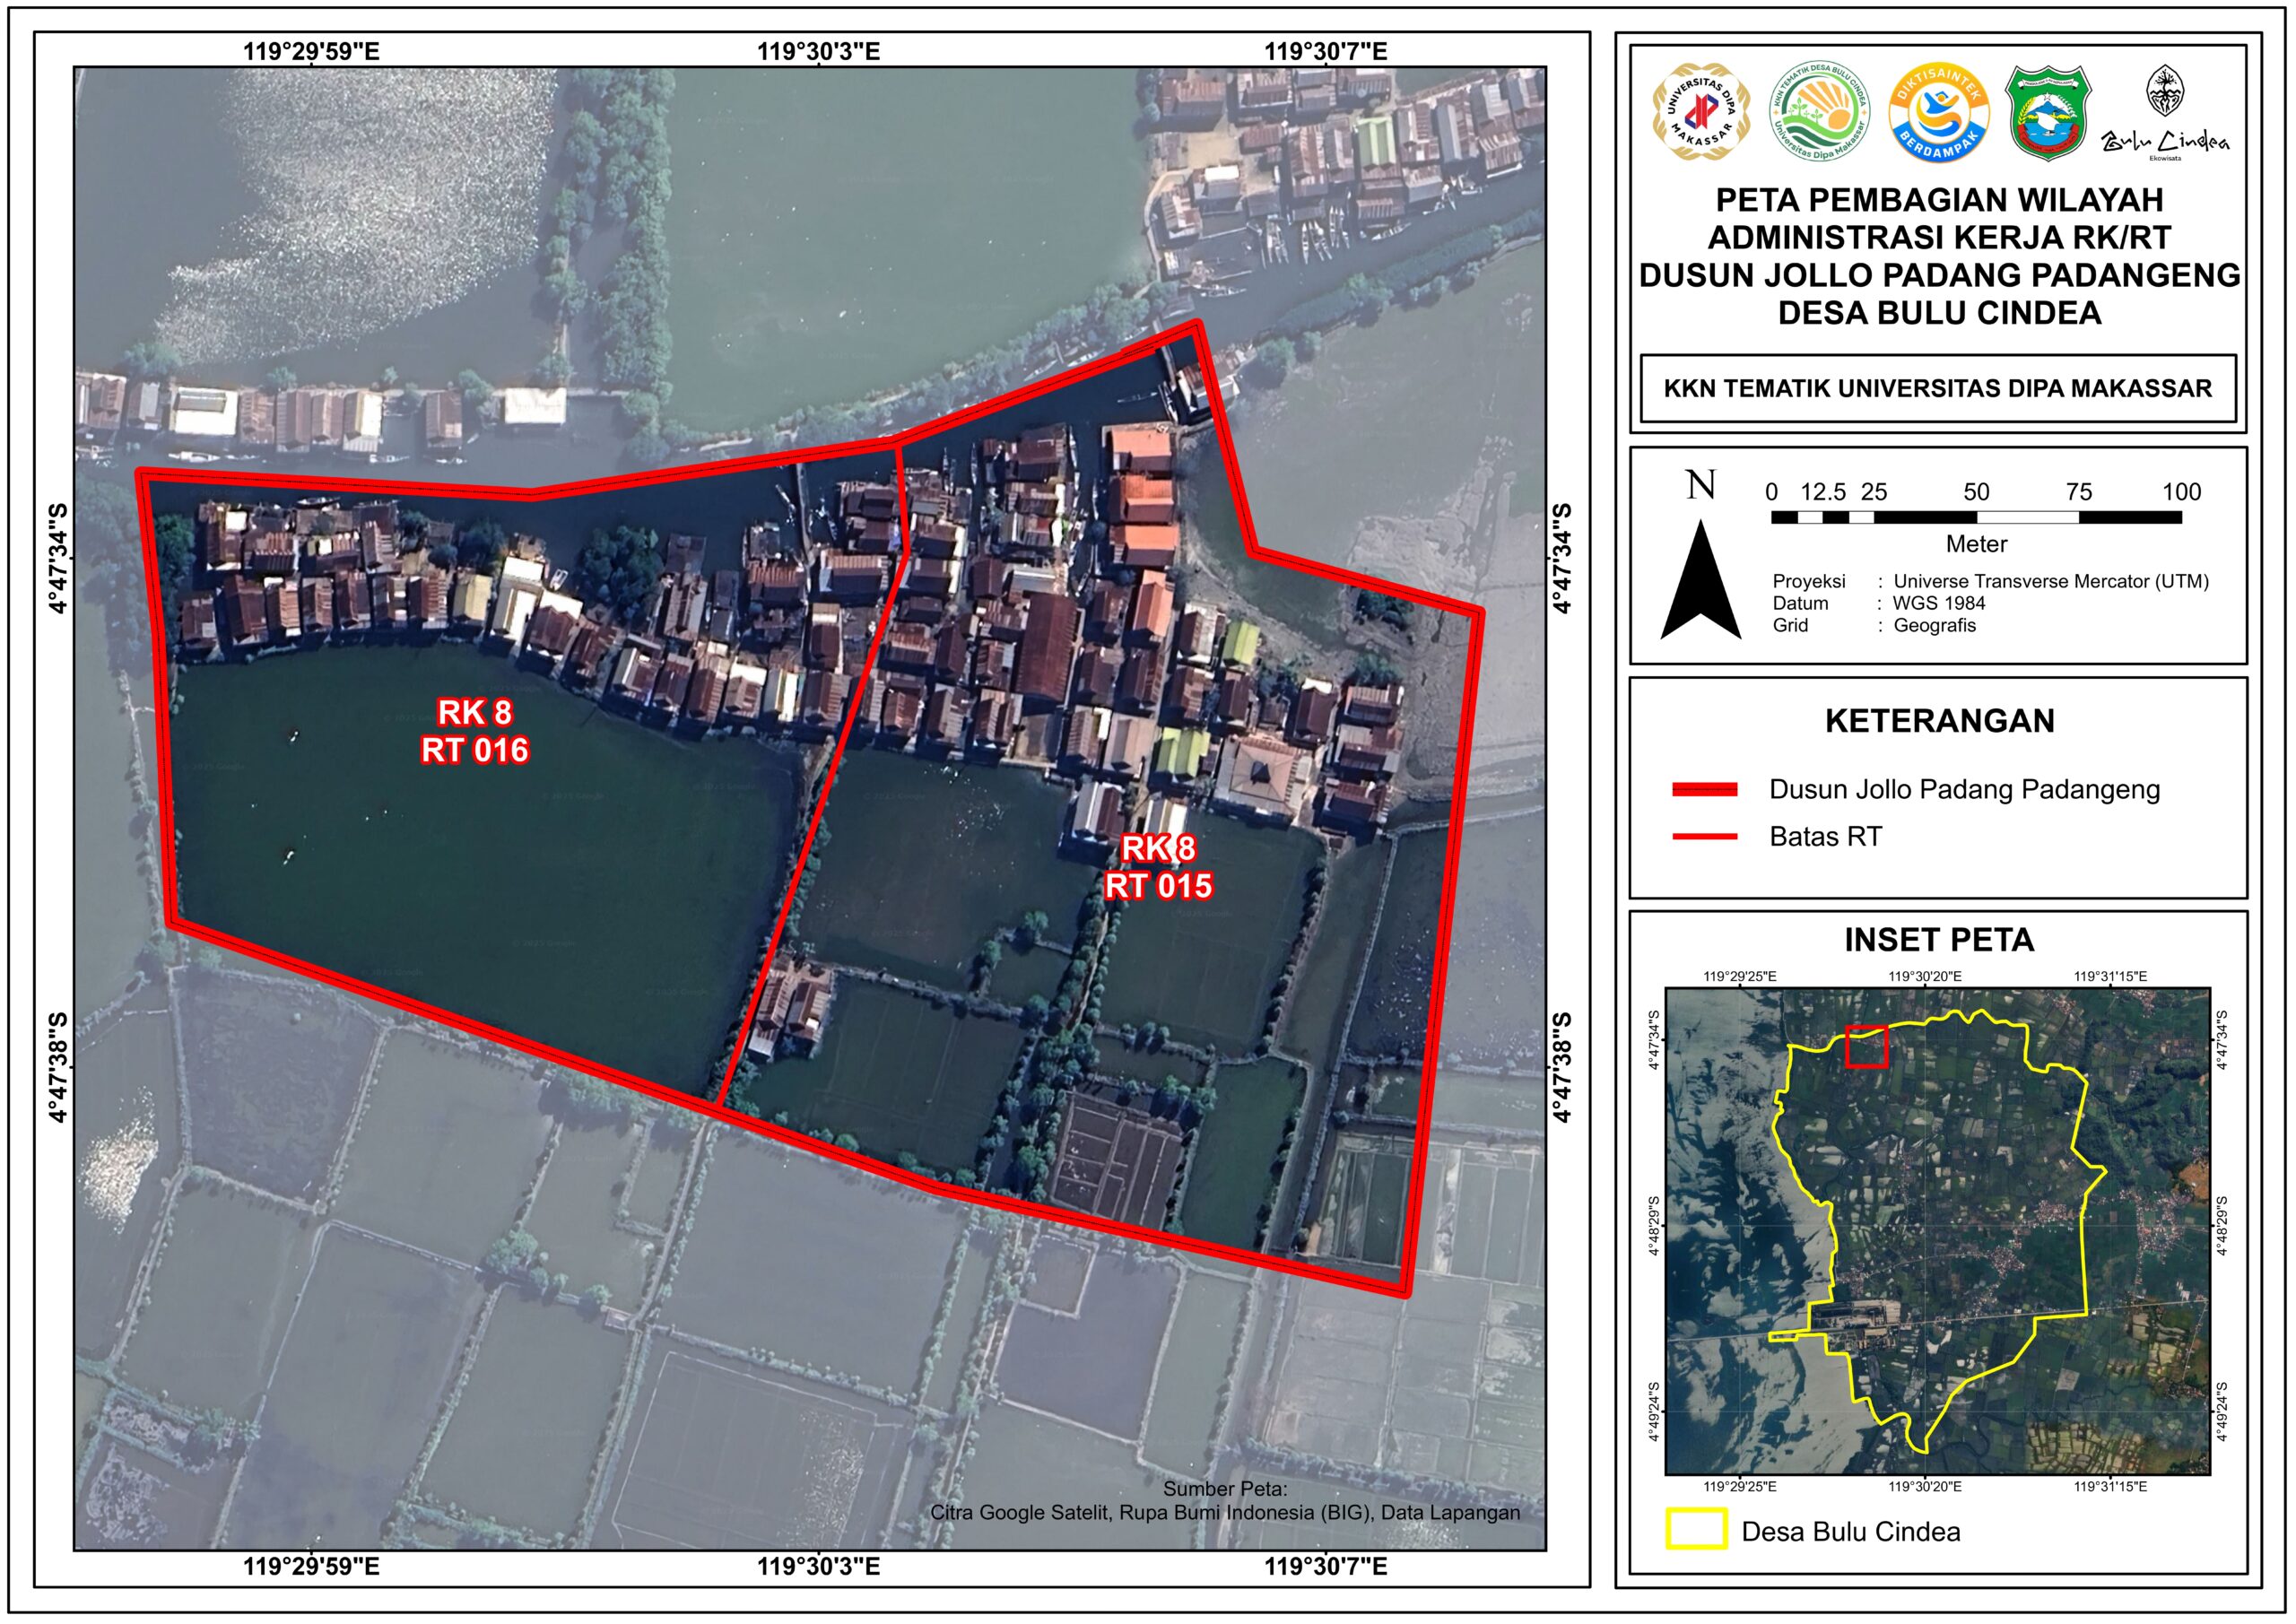Click the INSET PETA heading
The height and width of the screenshot is (1624, 2296).
pos(1939,940)
